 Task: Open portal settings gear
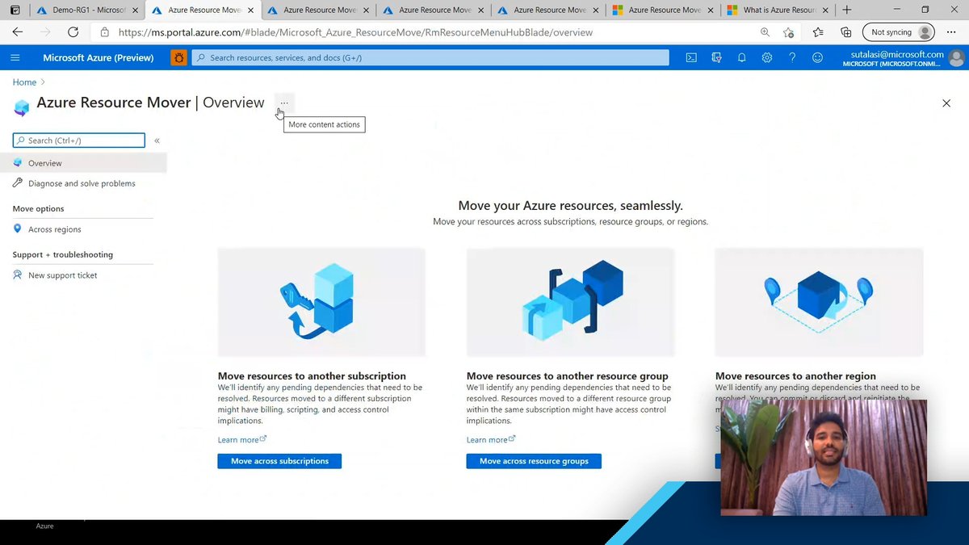(767, 57)
